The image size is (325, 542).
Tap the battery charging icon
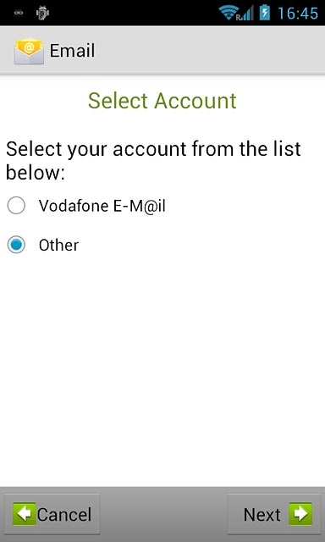[x=265, y=13]
